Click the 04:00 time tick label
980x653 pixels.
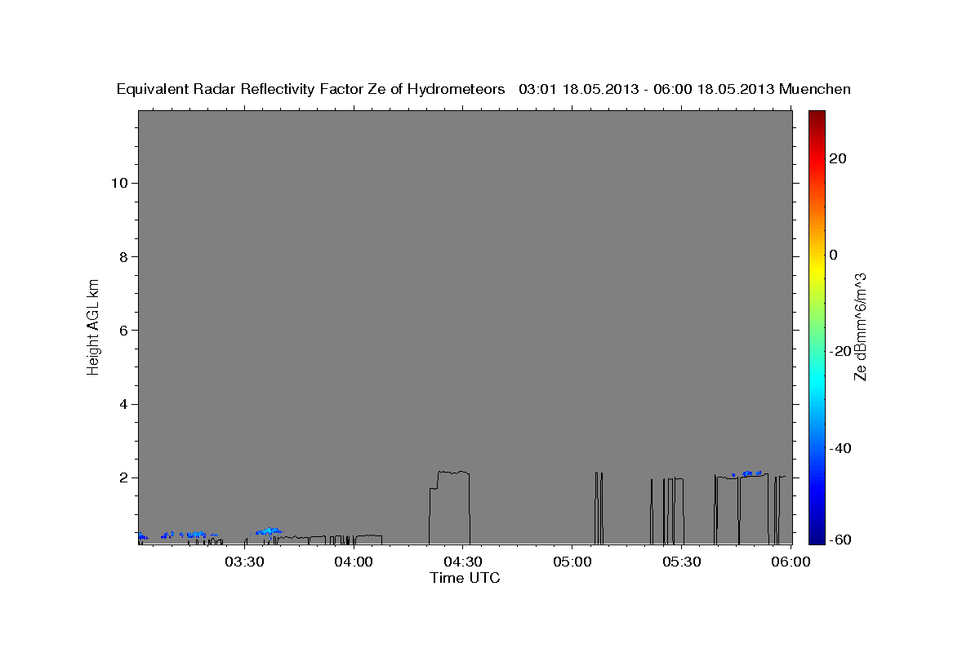354,562
